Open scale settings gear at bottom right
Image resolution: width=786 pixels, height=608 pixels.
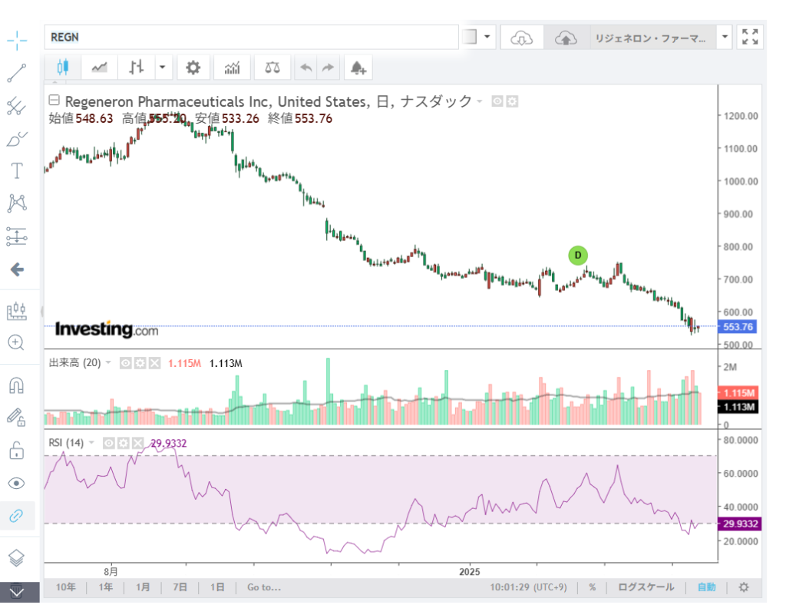point(744,587)
